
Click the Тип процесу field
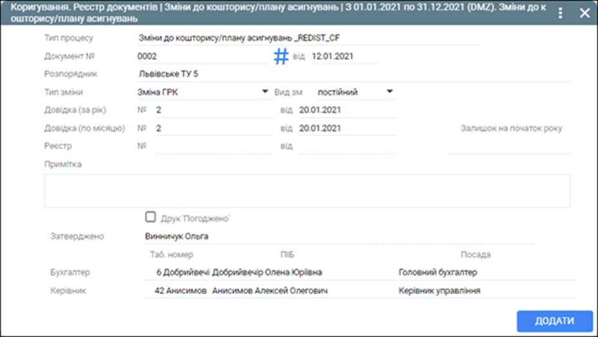(x=308, y=38)
